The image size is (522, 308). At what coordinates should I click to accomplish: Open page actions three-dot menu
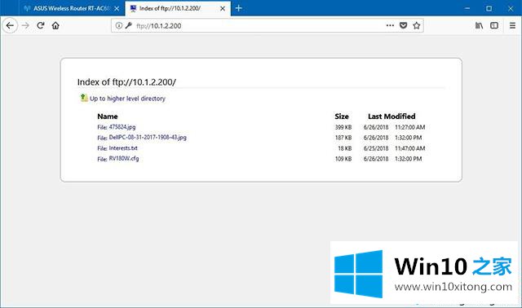pyautogui.click(x=390, y=25)
